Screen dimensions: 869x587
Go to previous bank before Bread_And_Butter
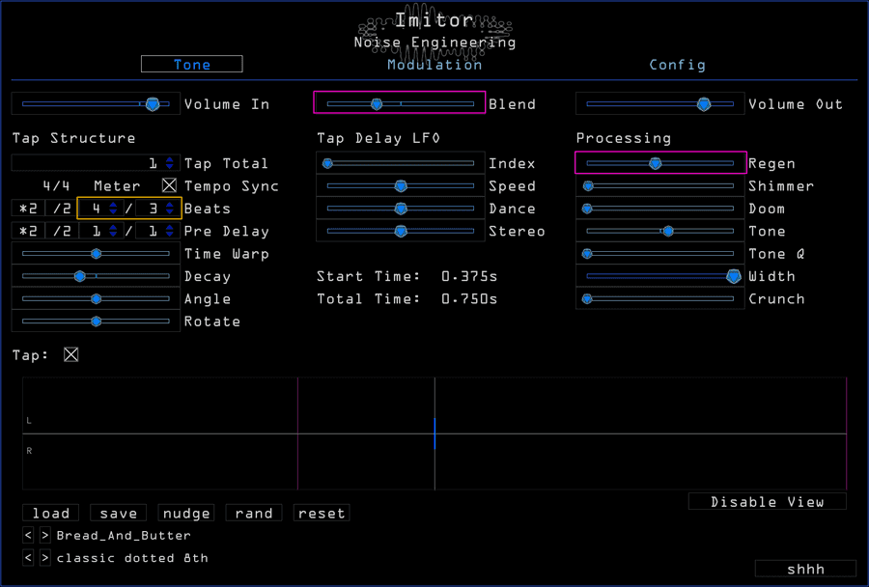tap(28, 535)
